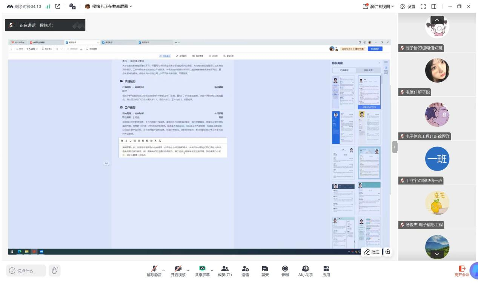Click the 邀请 invite icon
The width and height of the screenshot is (478, 283).
[245, 270]
